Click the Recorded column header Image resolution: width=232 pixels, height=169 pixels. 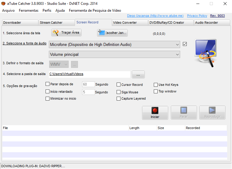[x=206, y=128]
